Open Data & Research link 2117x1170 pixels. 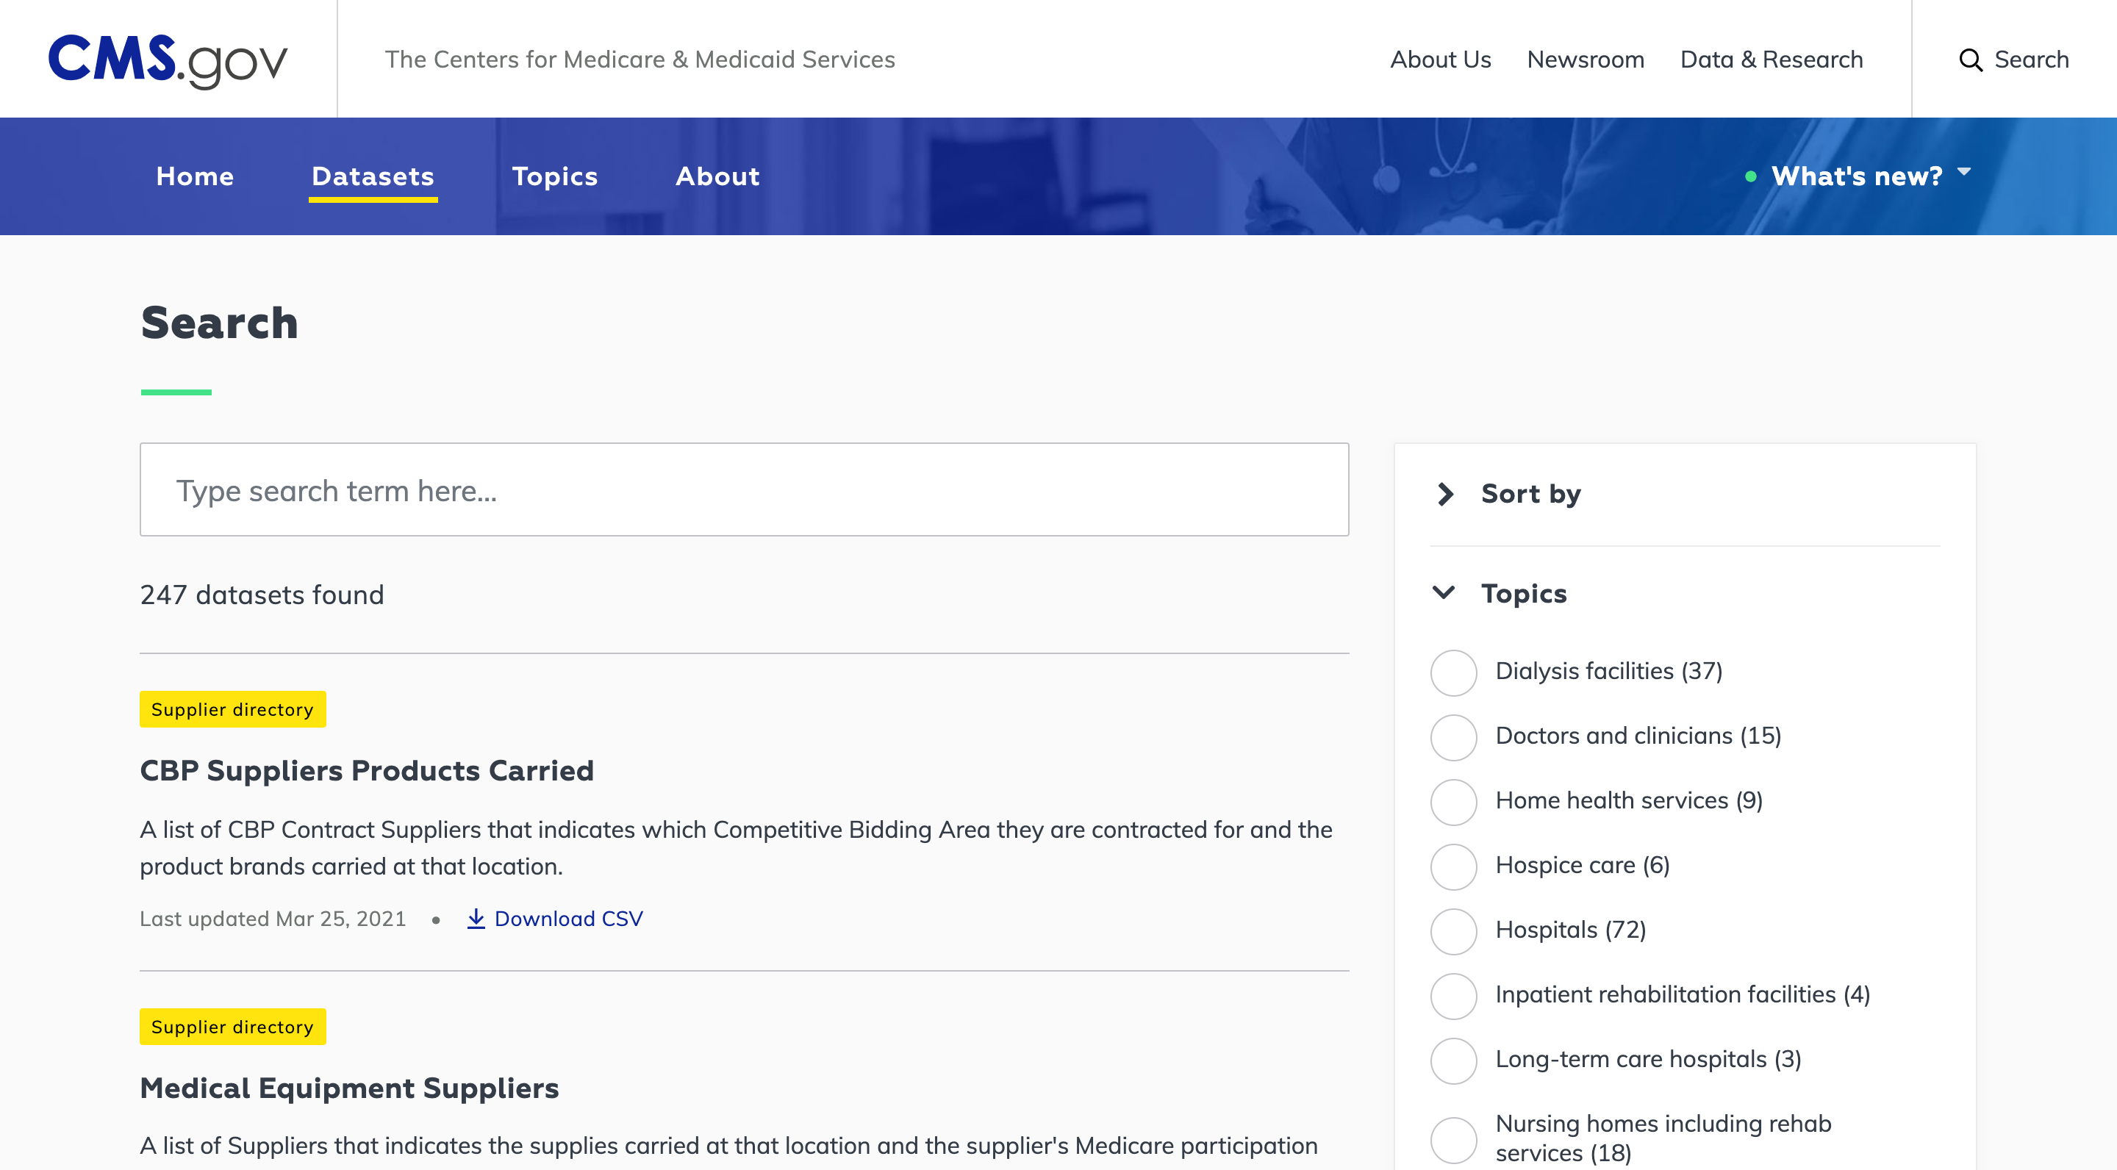tap(1771, 60)
